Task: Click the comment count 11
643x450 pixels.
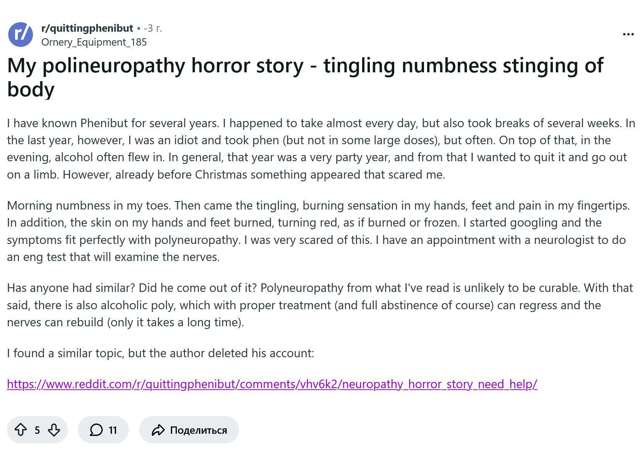Action: [113, 430]
